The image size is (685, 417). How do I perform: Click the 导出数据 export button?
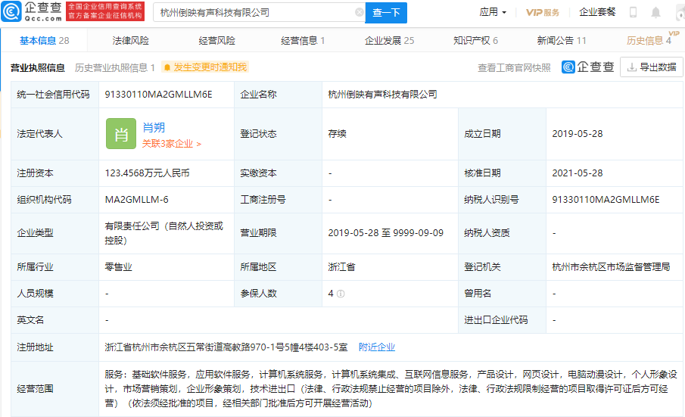652,67
